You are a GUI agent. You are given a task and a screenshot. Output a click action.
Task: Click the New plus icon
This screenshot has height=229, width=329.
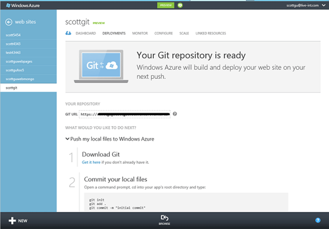click(x=12, y=221)
